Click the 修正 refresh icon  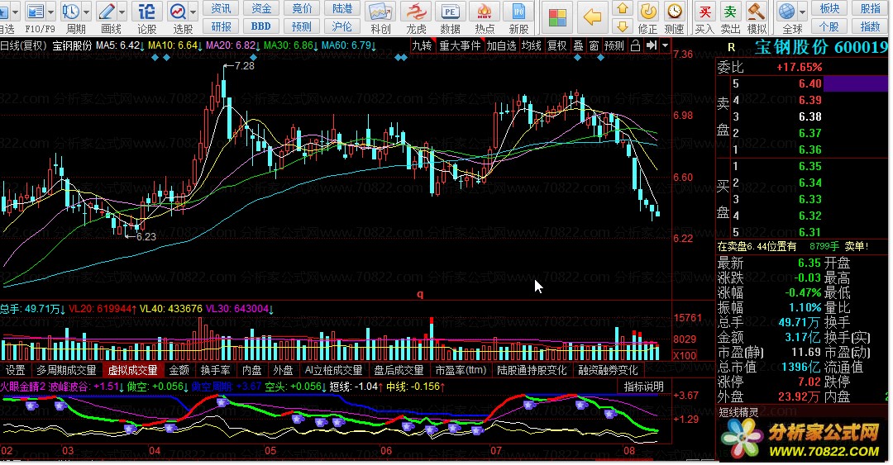click(x=647, y=12)
